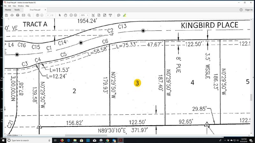This screenshot has width=255, height=143.
Task: Click the L=11.53' curve length label
Action: tap(59, 70)
